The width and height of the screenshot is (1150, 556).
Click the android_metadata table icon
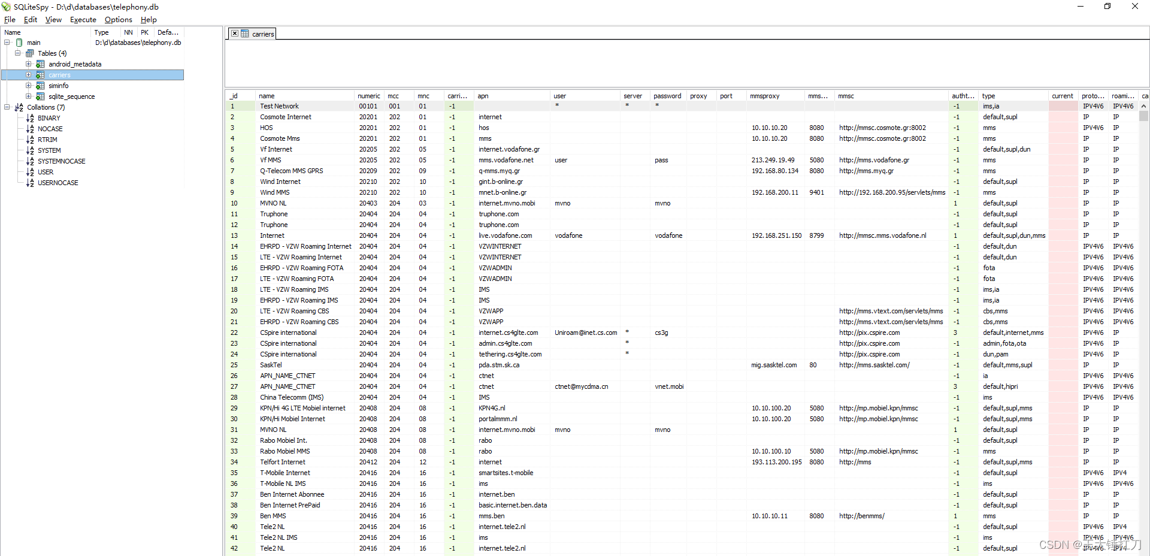pyautogui.click(x=41, y=64)
